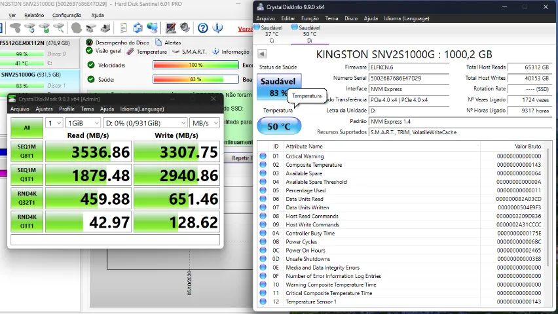Click the Saúde 83 % progress bar
The width and height of the screenshot is (558, 314).
click(x=196, y=79)
